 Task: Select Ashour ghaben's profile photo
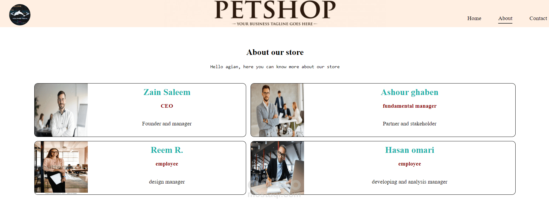pyautogui.click(x=277, y=110)
